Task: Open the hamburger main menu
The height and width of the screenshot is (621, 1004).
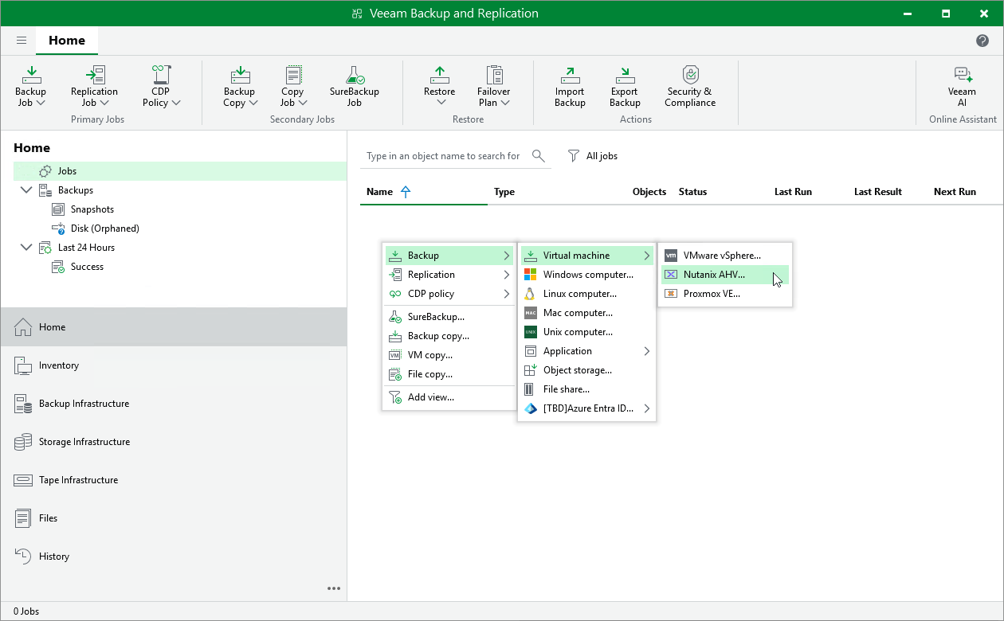Action: (x=22, y=41)
